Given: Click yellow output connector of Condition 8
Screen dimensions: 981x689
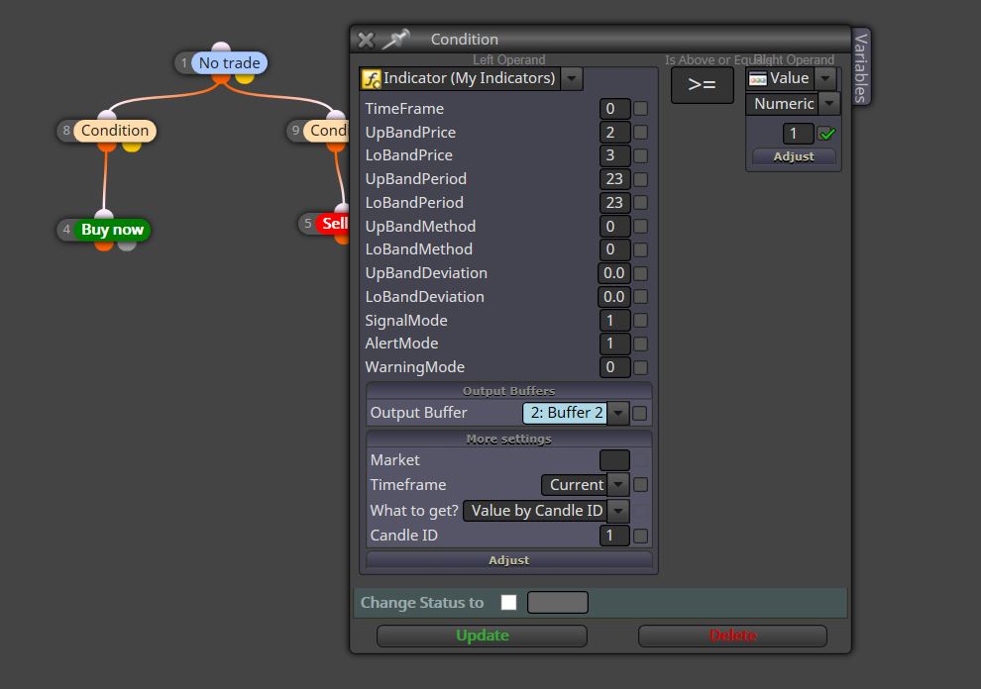Looking at the screenshot, I should (x=132, y=147).
